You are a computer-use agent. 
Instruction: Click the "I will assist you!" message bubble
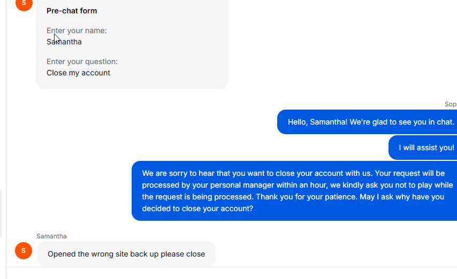[x=423, y=148]
